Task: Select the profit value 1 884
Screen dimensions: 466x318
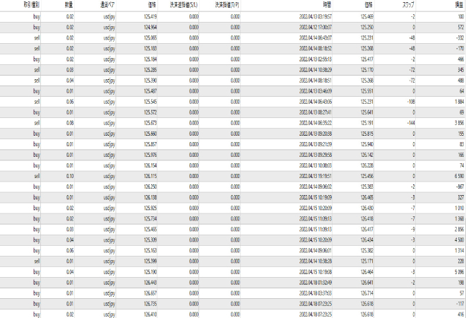Action: [459, 102]
